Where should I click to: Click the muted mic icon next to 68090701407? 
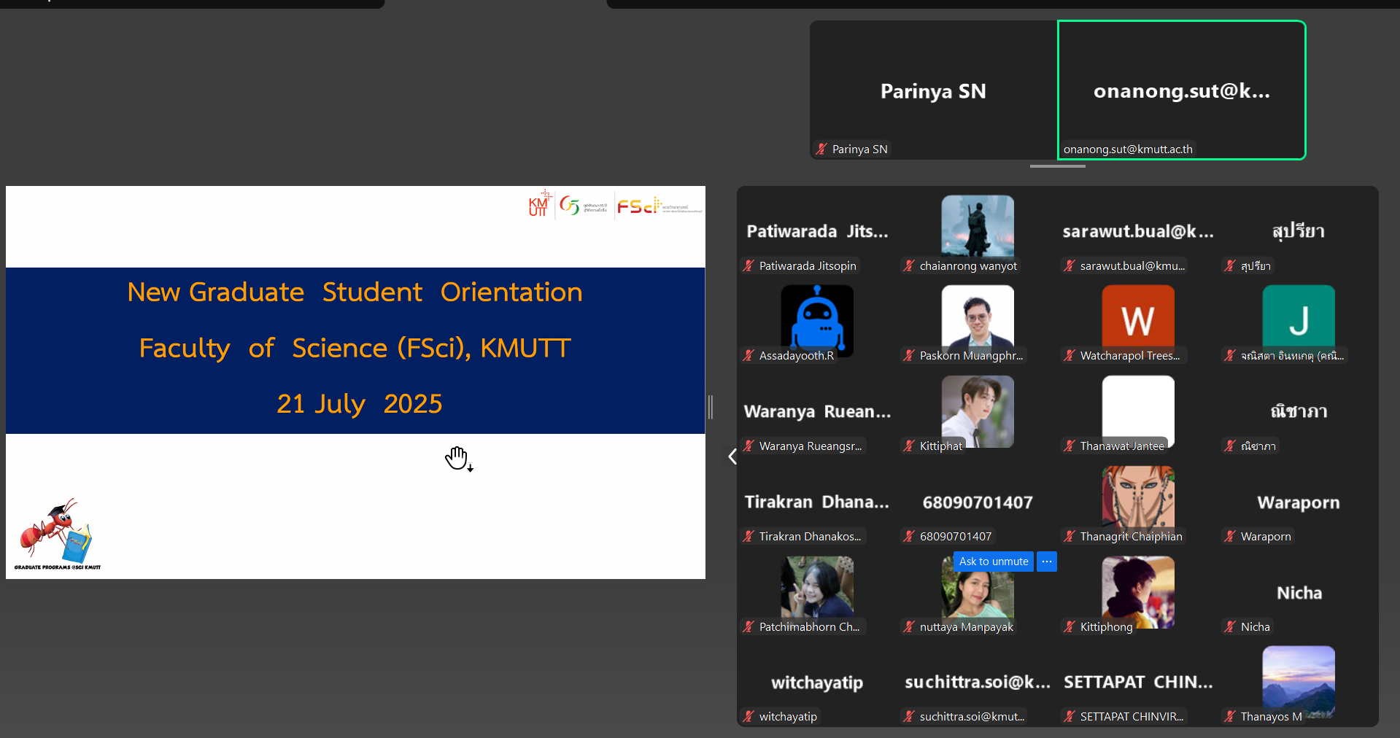pos(910,536)
